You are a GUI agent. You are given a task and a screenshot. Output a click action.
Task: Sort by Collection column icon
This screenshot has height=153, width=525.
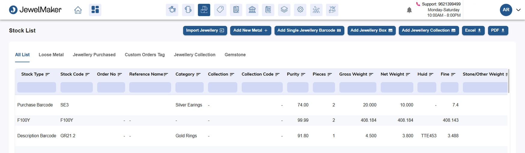[232, 74]
